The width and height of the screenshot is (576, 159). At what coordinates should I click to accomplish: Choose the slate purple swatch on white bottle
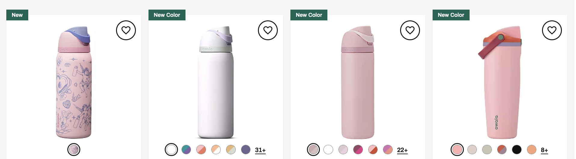pyautogui.click(x=246, y=149)
